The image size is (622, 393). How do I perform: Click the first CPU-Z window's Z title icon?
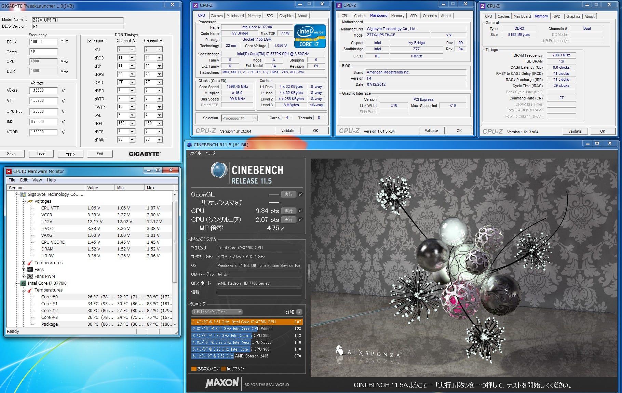pyautogui.click(x=195, y=5)
